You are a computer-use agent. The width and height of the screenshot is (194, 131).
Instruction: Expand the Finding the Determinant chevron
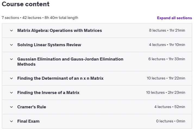[x=11, y=78]
